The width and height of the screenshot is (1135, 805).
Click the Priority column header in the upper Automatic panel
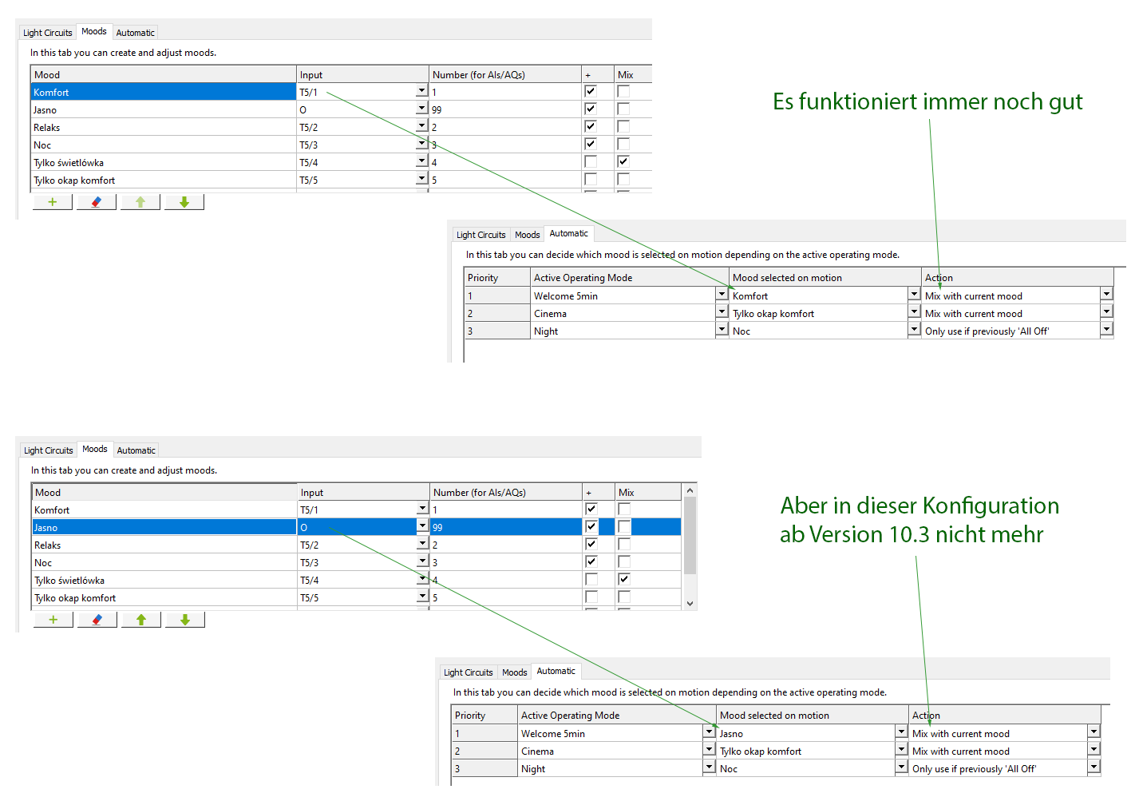(x=497, y=277)
